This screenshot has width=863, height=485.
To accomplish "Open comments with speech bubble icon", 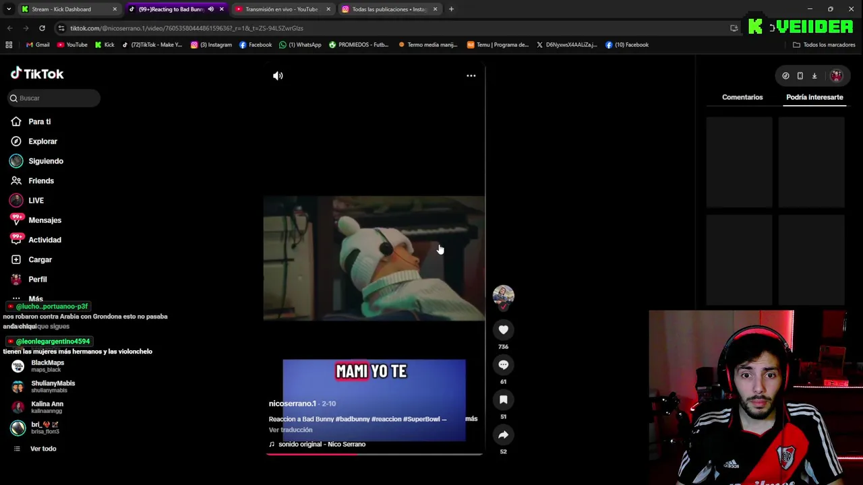I will [503, 365].
